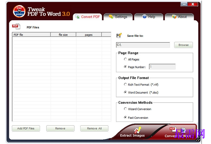Open the Help tab

(149, 17)
